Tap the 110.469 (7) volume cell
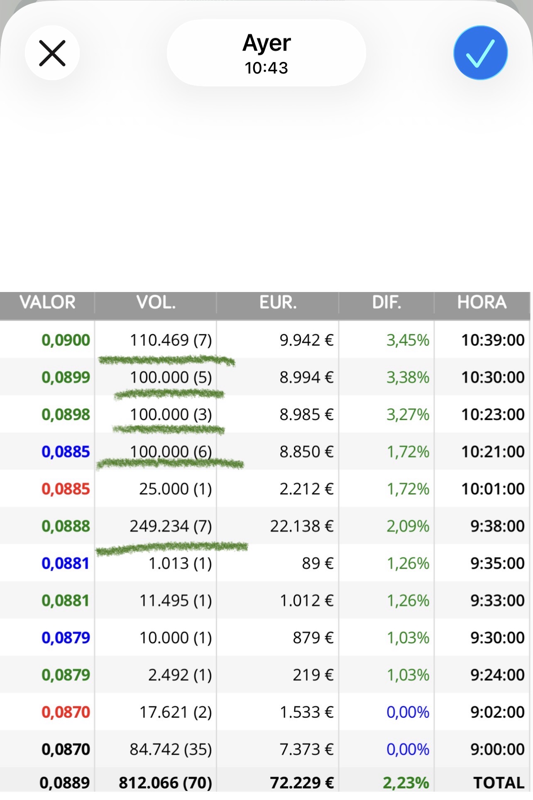The image size is (533, 800). point(171,340)
